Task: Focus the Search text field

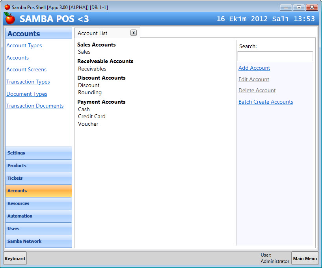Action: coord(275,56)
